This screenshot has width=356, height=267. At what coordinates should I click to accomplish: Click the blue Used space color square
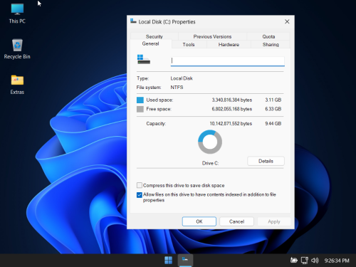point(140,100)
